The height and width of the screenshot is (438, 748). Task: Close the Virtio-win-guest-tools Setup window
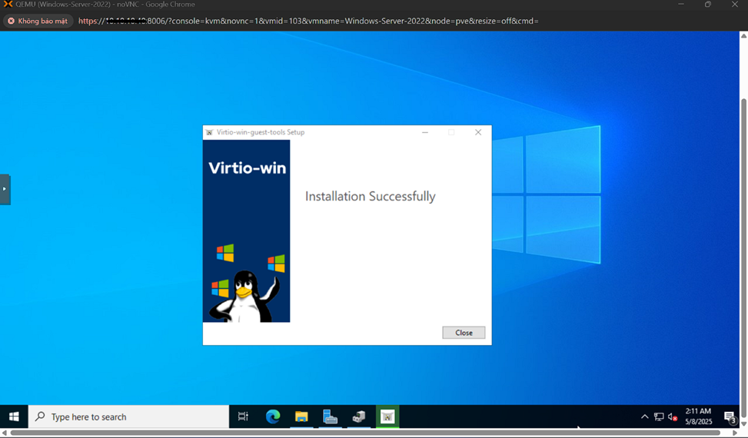coord(477,132)
